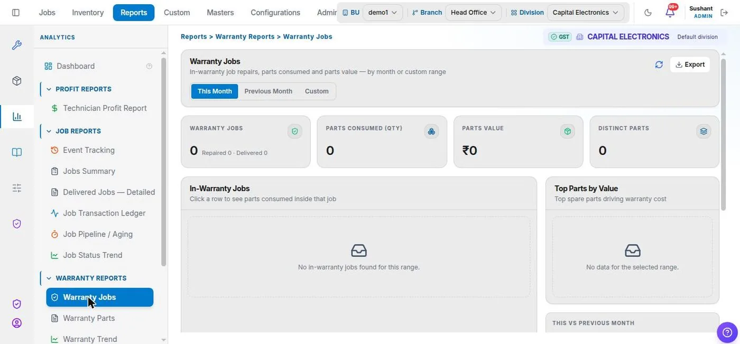Click the Top Parts by Value heading
Screen dimensions: 740x344
click(x=586, y=189)
